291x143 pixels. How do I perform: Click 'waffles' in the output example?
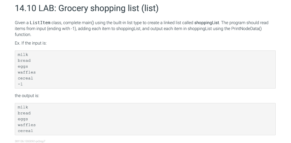pyautogui.click(x=27, y=125)
